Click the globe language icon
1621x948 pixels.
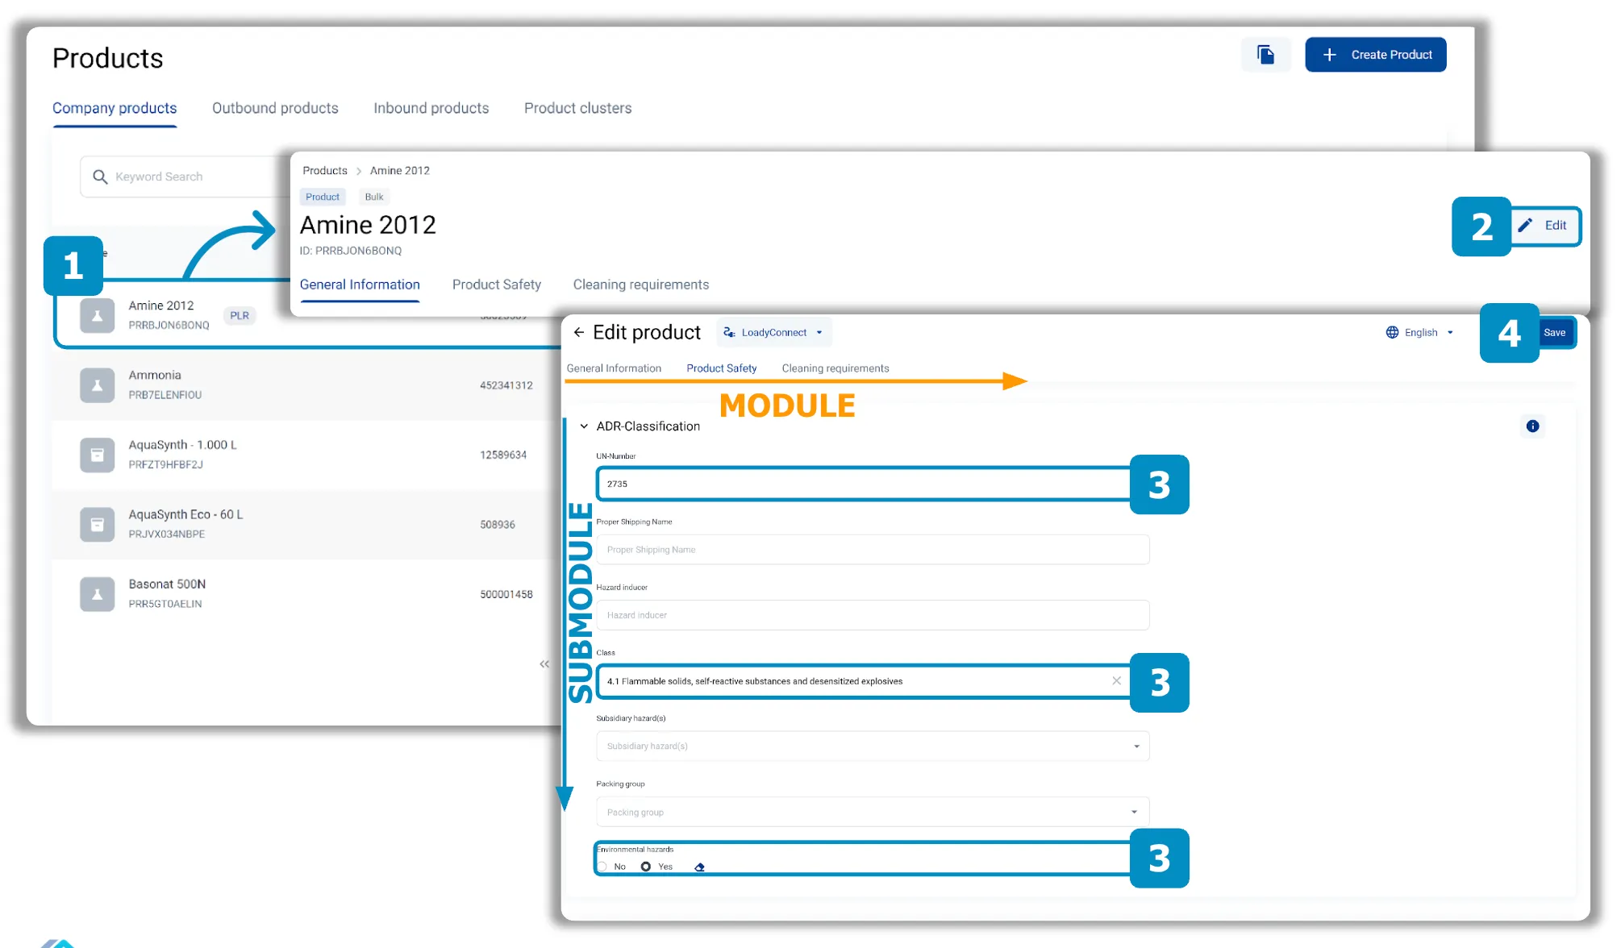1392,332
